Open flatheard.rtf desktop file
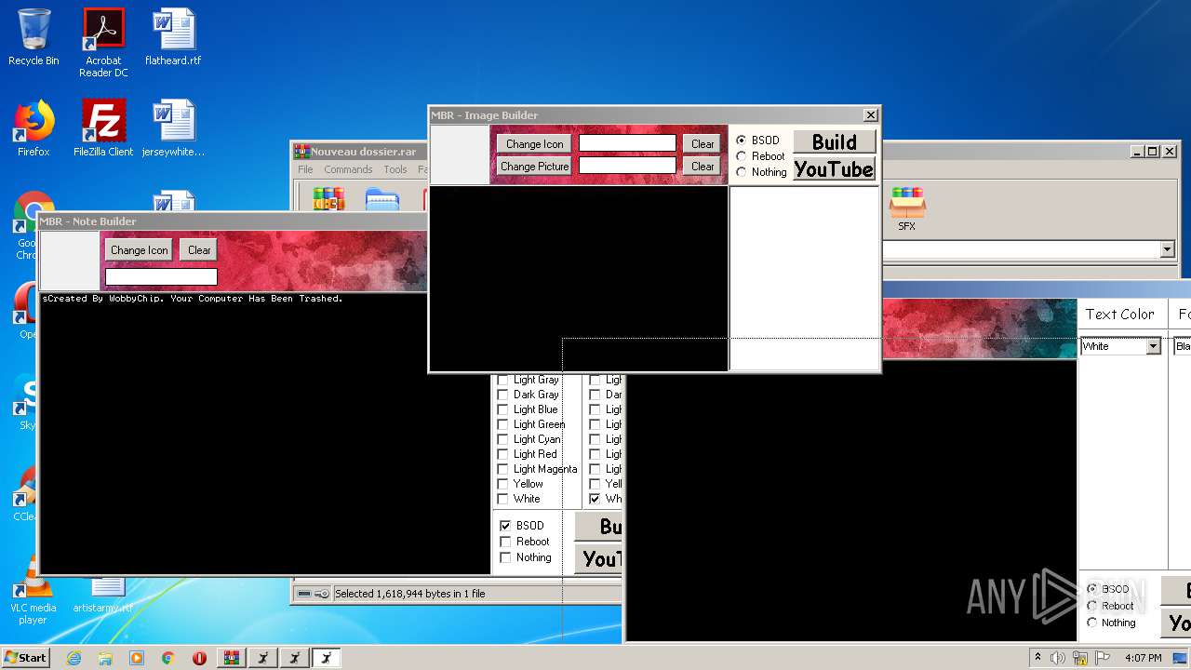 (173, 37)
